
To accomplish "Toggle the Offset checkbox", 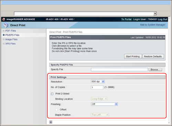I will coord(56,110).
